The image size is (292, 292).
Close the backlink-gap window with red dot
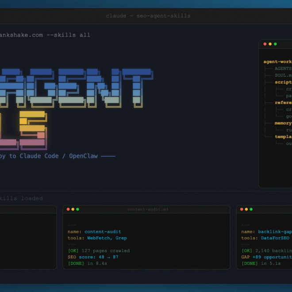pyautogui.click(x=242, y=209)
